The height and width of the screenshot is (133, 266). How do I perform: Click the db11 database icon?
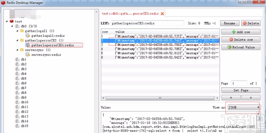[x=17, y=107]
